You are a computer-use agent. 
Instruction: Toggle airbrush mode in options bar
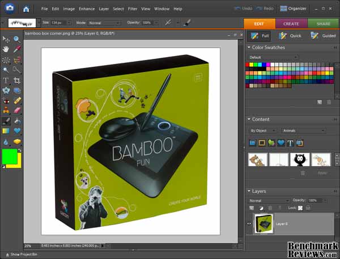[x=168, y=23]
